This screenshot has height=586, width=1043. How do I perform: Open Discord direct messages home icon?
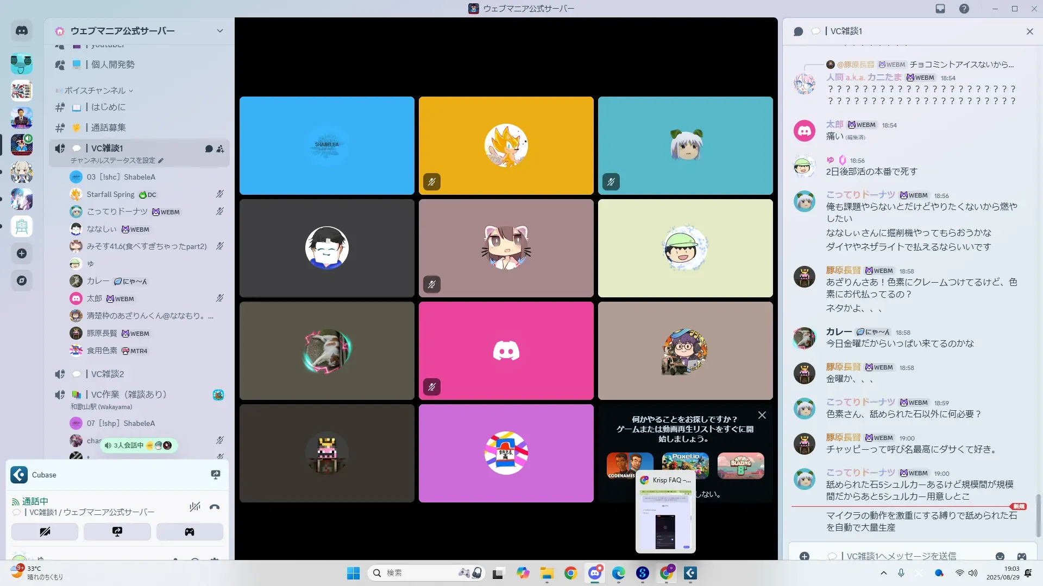click(22, 31)
